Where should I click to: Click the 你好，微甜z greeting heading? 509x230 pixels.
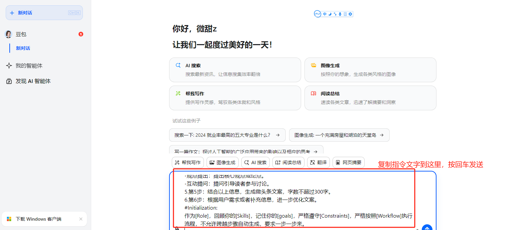pyautogui.click(x=195, y=29)
